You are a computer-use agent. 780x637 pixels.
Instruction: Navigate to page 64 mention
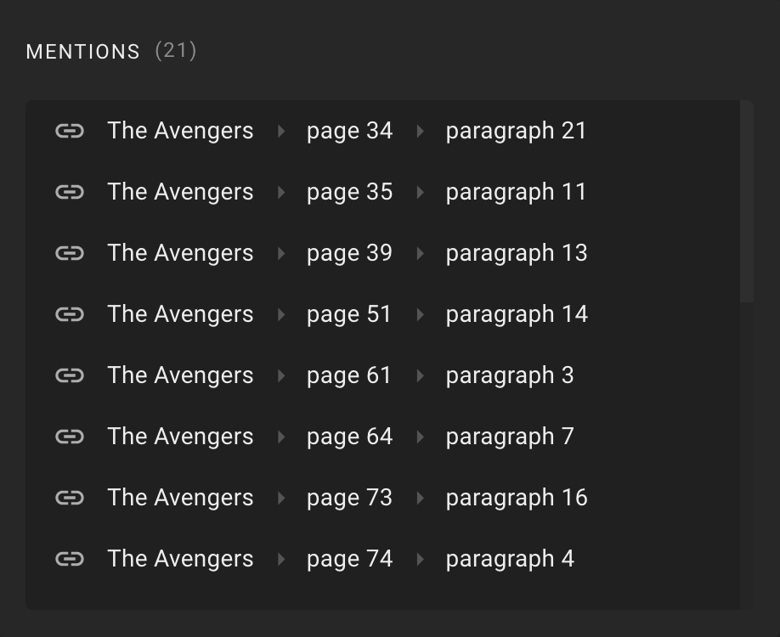(x=349, y=437)
